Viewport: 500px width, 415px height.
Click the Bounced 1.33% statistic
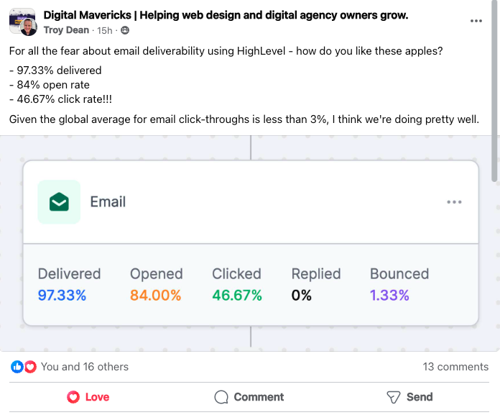click(399, 284)
